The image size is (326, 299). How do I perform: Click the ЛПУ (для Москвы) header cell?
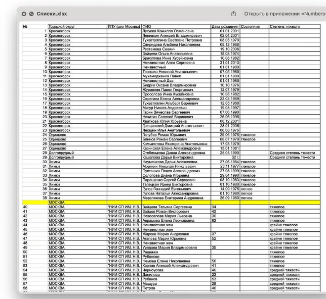[x=123, y=26]
